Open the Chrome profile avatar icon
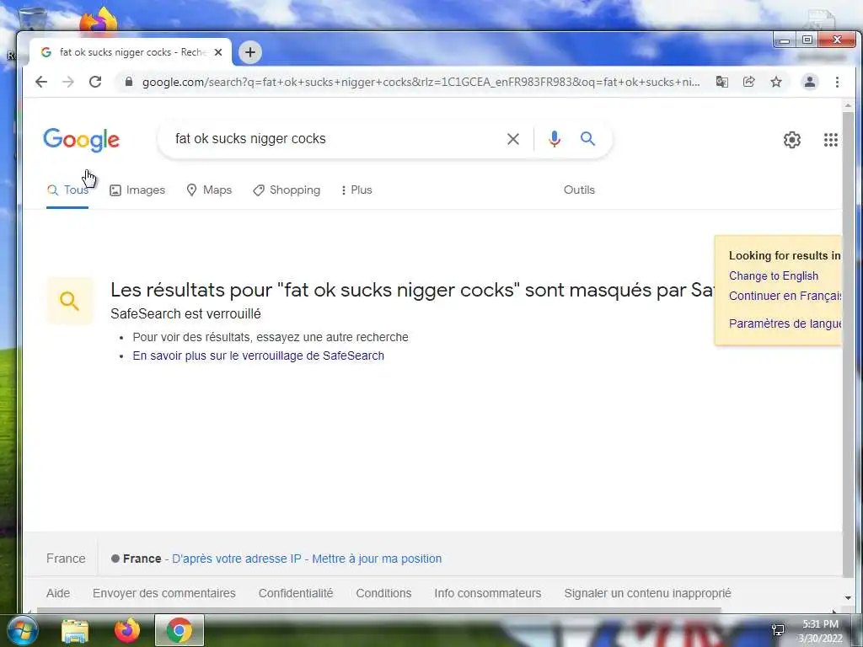Image resolution: width=863 pixels, height=647 pixels. (x=810, y=82)
